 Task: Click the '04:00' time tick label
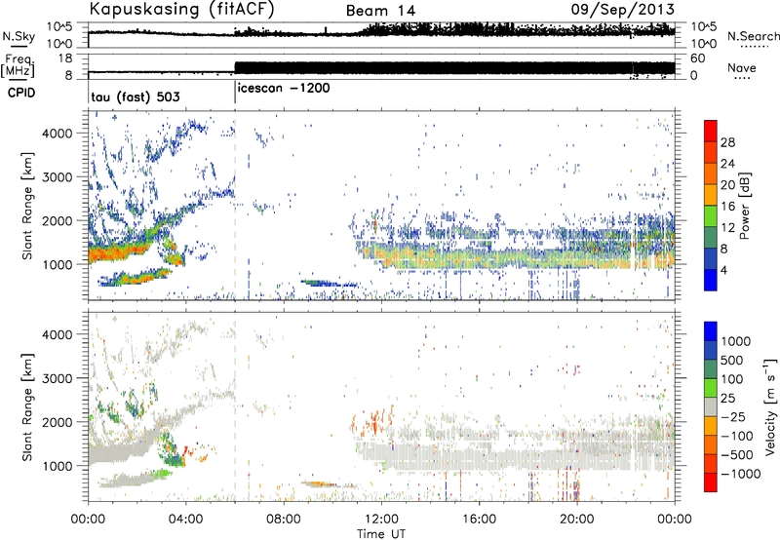pos(185,520)
